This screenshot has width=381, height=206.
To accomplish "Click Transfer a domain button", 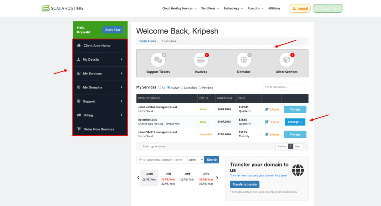I will pyautogui.click(x=245, y=184).
